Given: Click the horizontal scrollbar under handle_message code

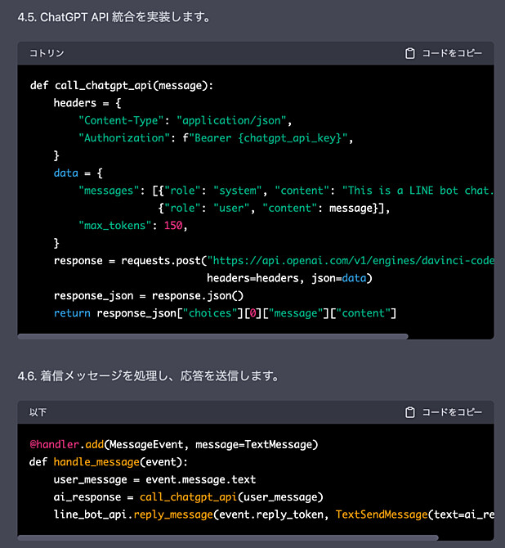Looking at the screenshot, I should pyautogui.click(x=228, y=538).
